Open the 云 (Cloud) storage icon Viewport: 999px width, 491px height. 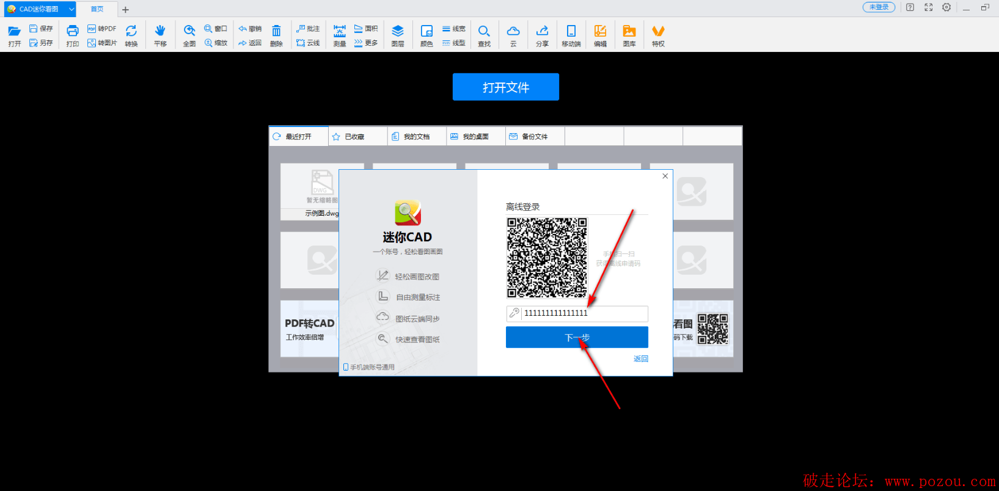513,35
